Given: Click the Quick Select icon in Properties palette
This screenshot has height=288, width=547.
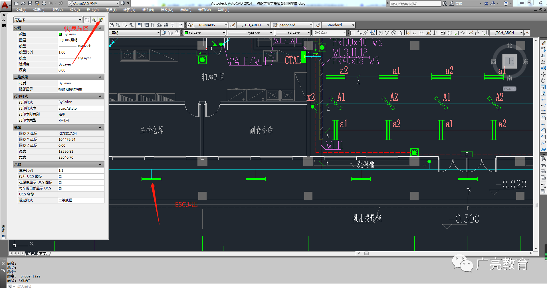Looking at the screenshot, I should [101, 20].
